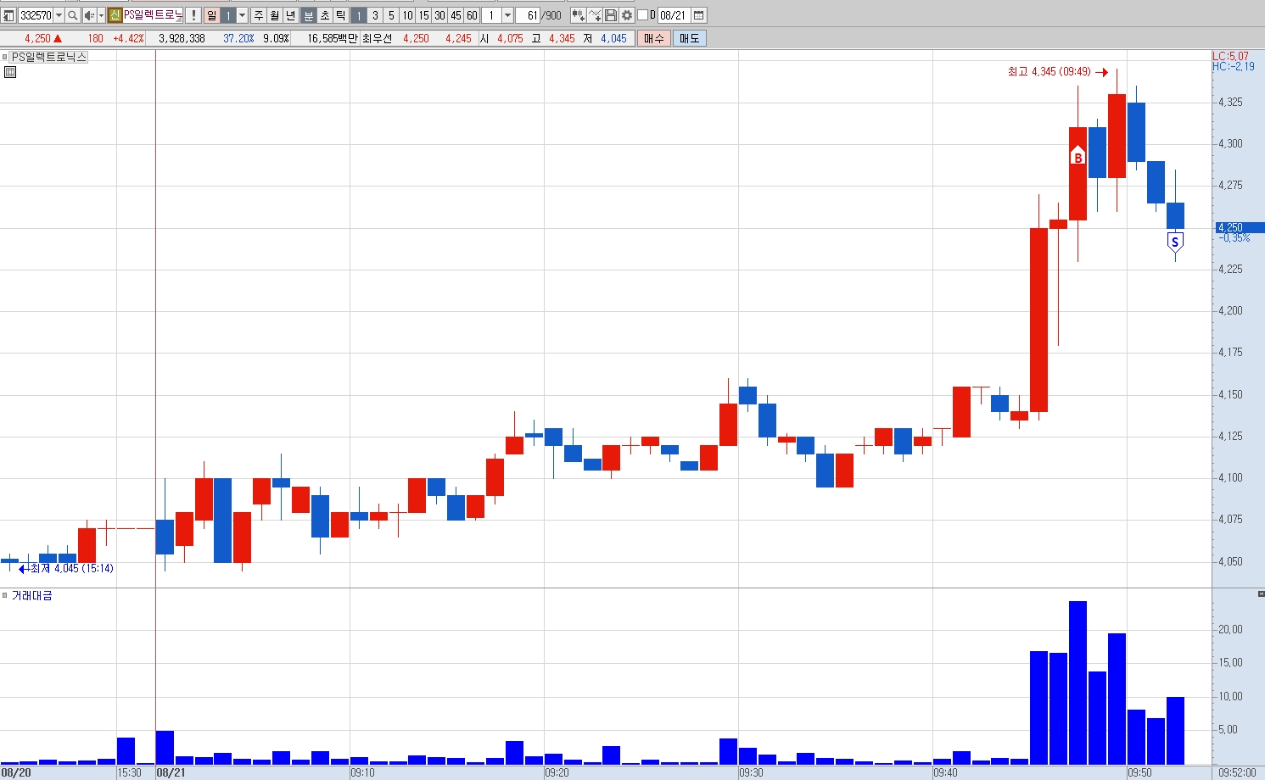
Task: Click the stock search magnifier icon
Action: (x=73, y=15)
